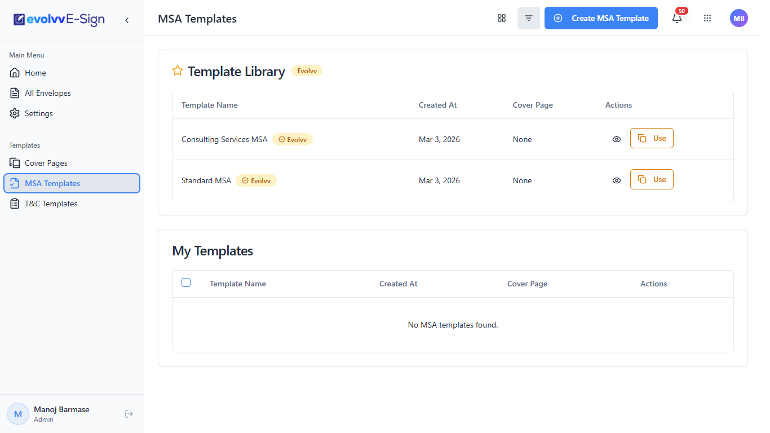Click Created At header in My Templates

pos(399,284)
